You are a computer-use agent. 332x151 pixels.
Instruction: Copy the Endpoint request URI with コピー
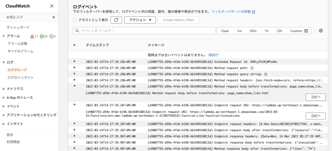click(315, 116)
